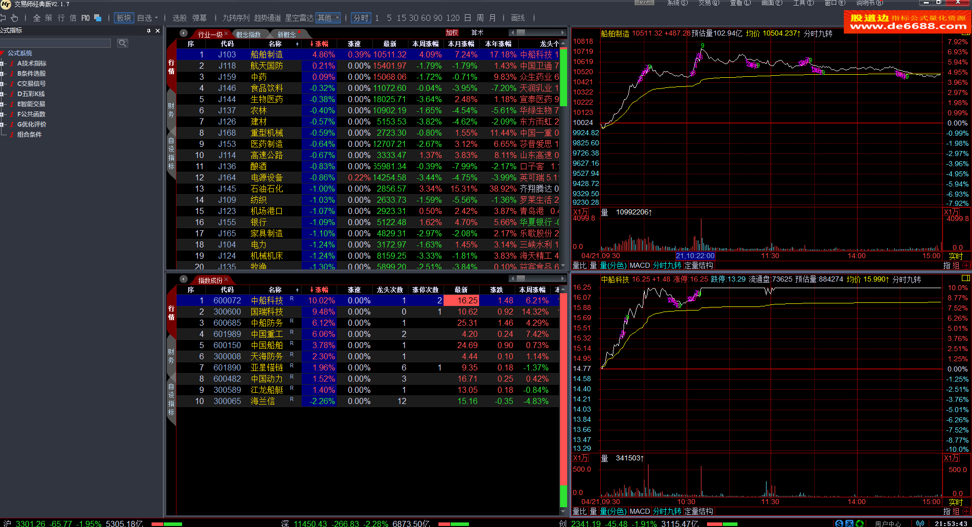972x527 pixels.
Task: Toggle the 板块 toolbar button
Action: pos(124,18)
